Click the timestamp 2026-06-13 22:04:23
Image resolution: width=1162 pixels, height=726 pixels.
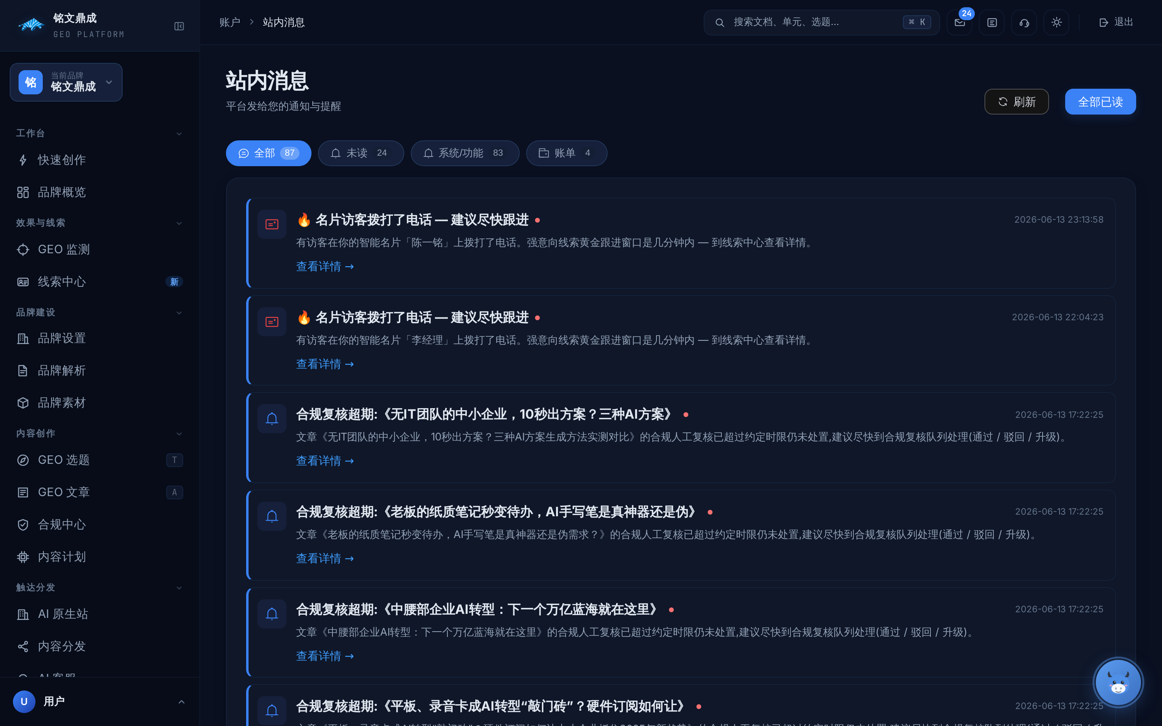[1058, 317]
